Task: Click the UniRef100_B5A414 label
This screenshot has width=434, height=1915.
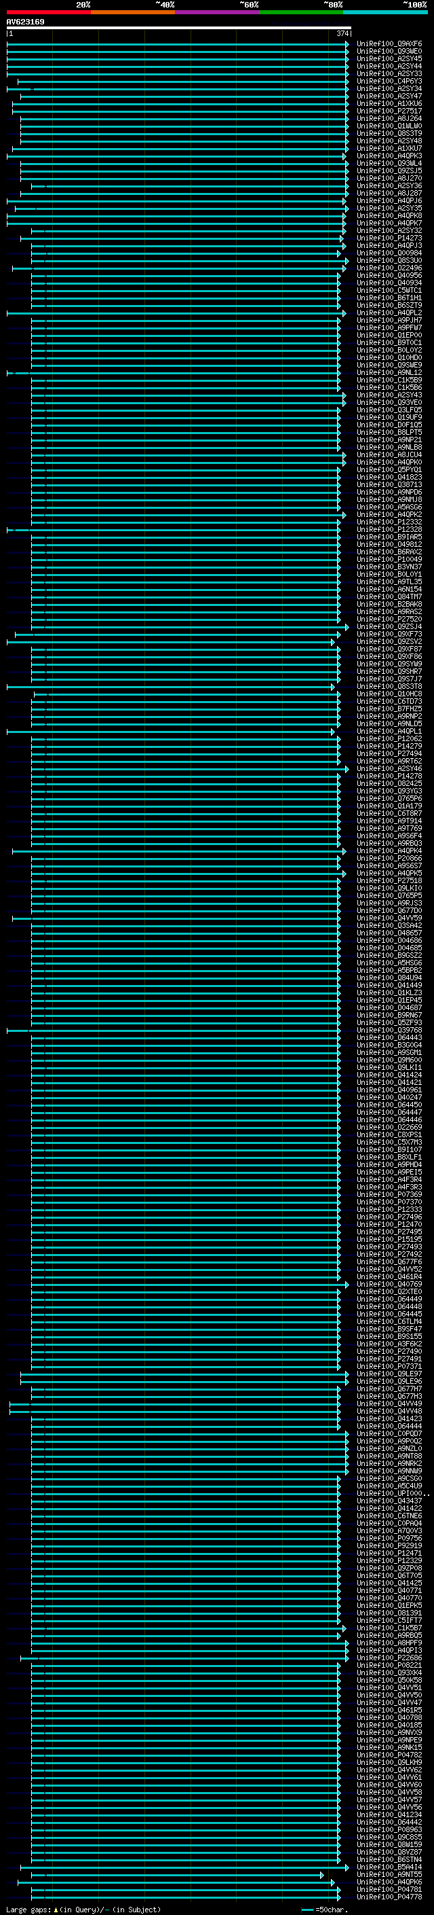Action: coord(389,1867)
